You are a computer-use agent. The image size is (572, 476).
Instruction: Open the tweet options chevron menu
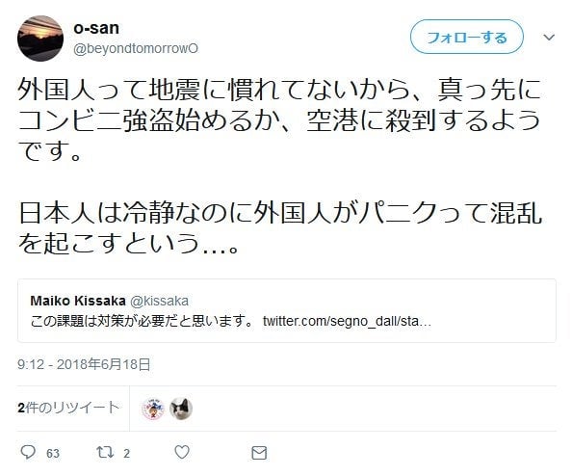tap(549, 38)
